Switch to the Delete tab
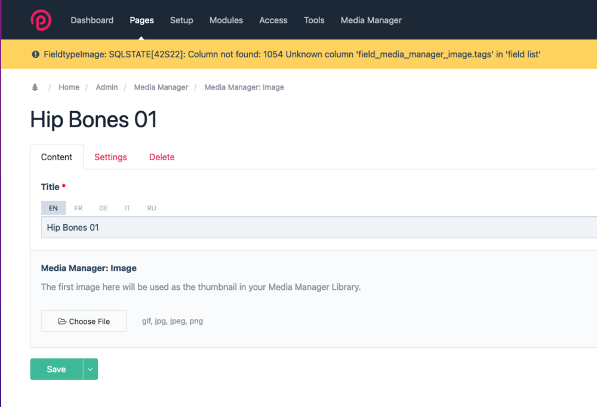This screenshot has width=597, height=407. pos(162,157)
